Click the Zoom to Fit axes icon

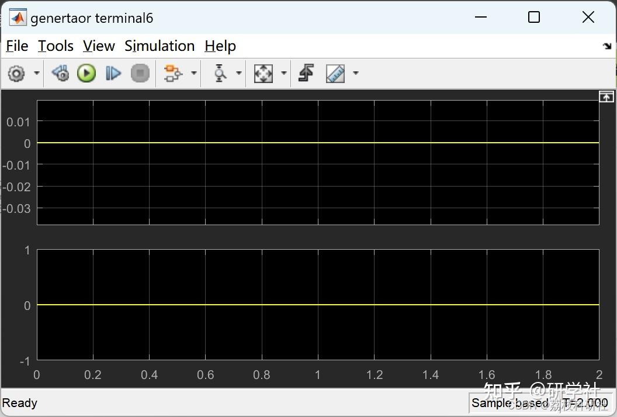(x=264, y=73)
